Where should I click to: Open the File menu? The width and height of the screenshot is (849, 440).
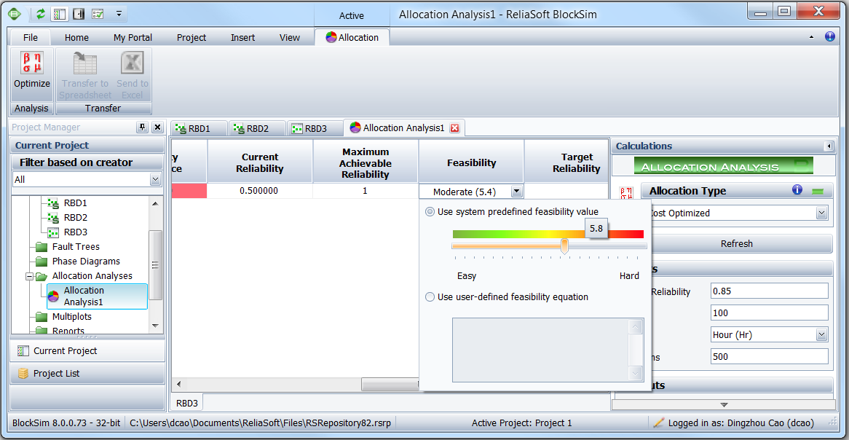[x=31, y=37]
